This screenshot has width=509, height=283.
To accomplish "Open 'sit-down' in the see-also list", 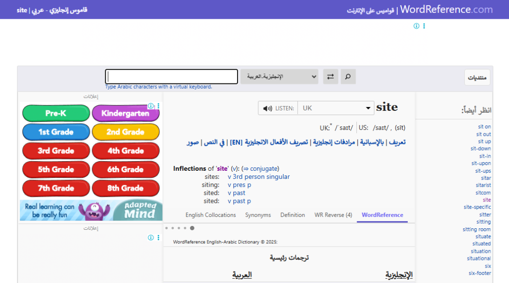I will click(481, 149).
